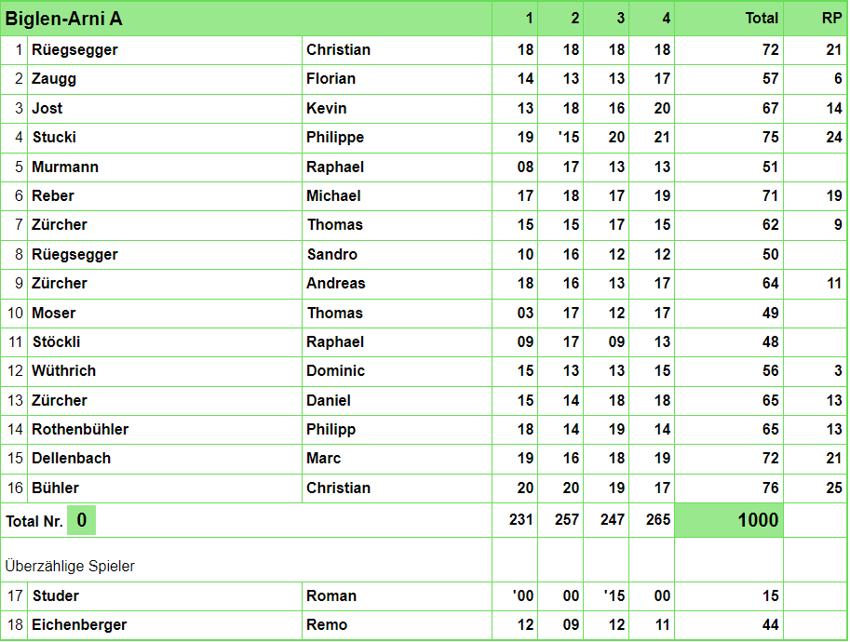Click the Total Nr. green value field
Viewport: 850px width, 642px height.
81,520
